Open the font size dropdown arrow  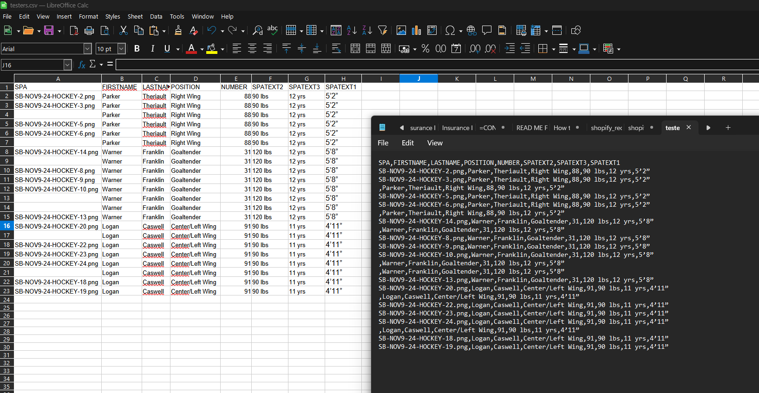point(122,49)
